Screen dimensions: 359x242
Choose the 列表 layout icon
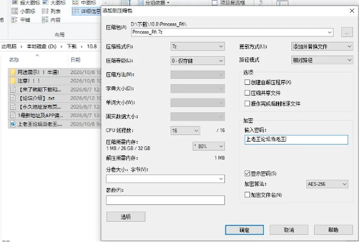click(x=45, y=11)
